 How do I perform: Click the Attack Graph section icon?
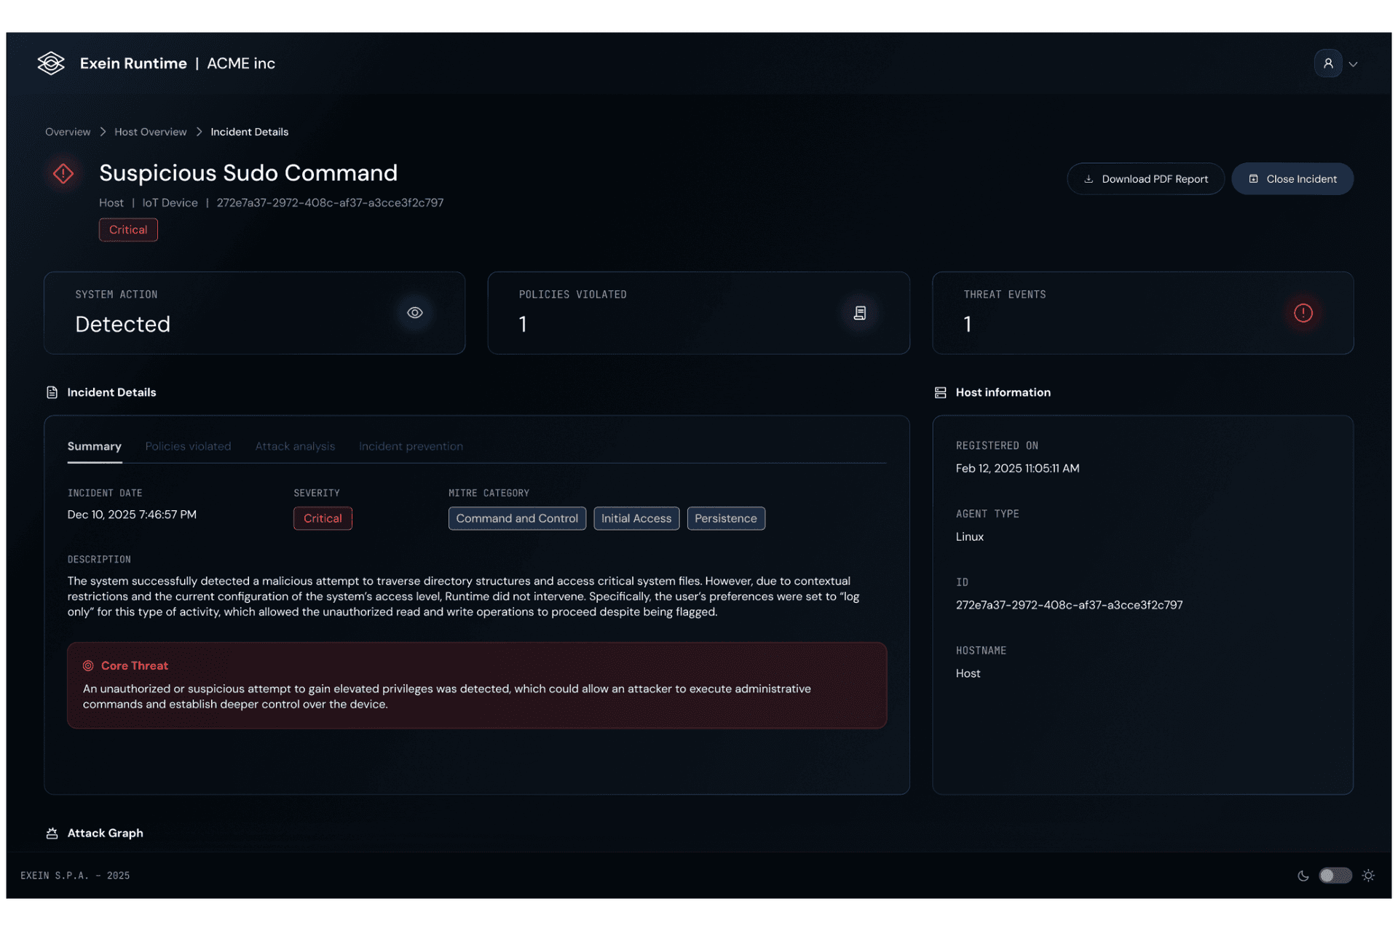[52, 833]
